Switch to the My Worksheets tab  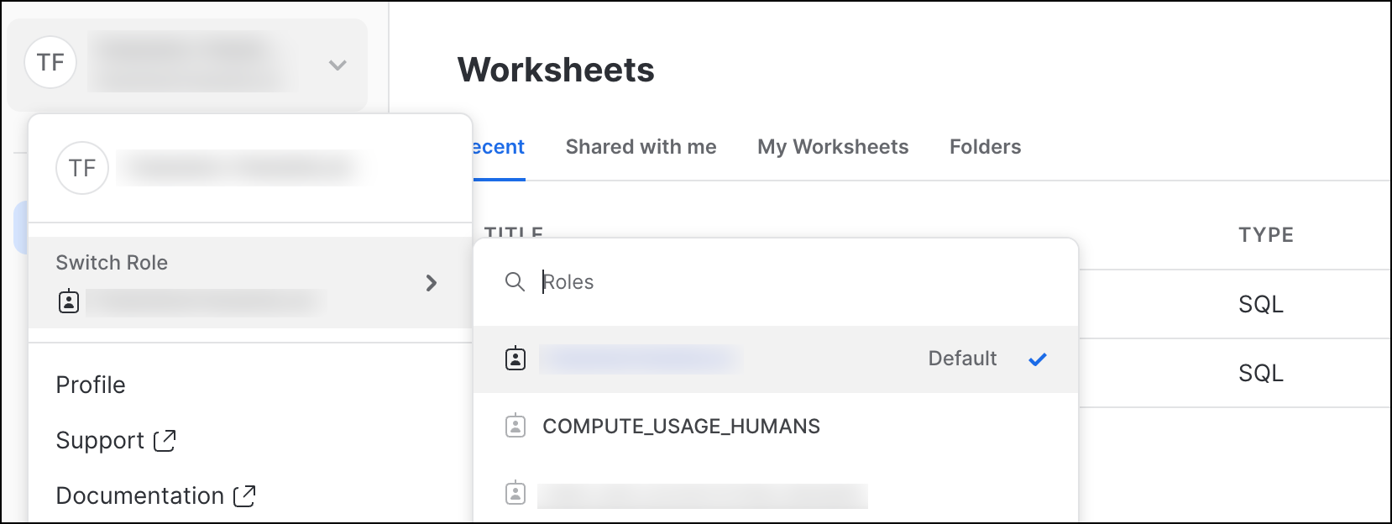833,147
